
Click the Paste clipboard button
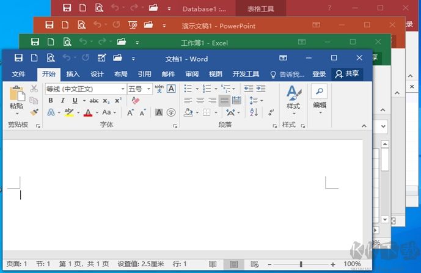[x=16, y=99]
